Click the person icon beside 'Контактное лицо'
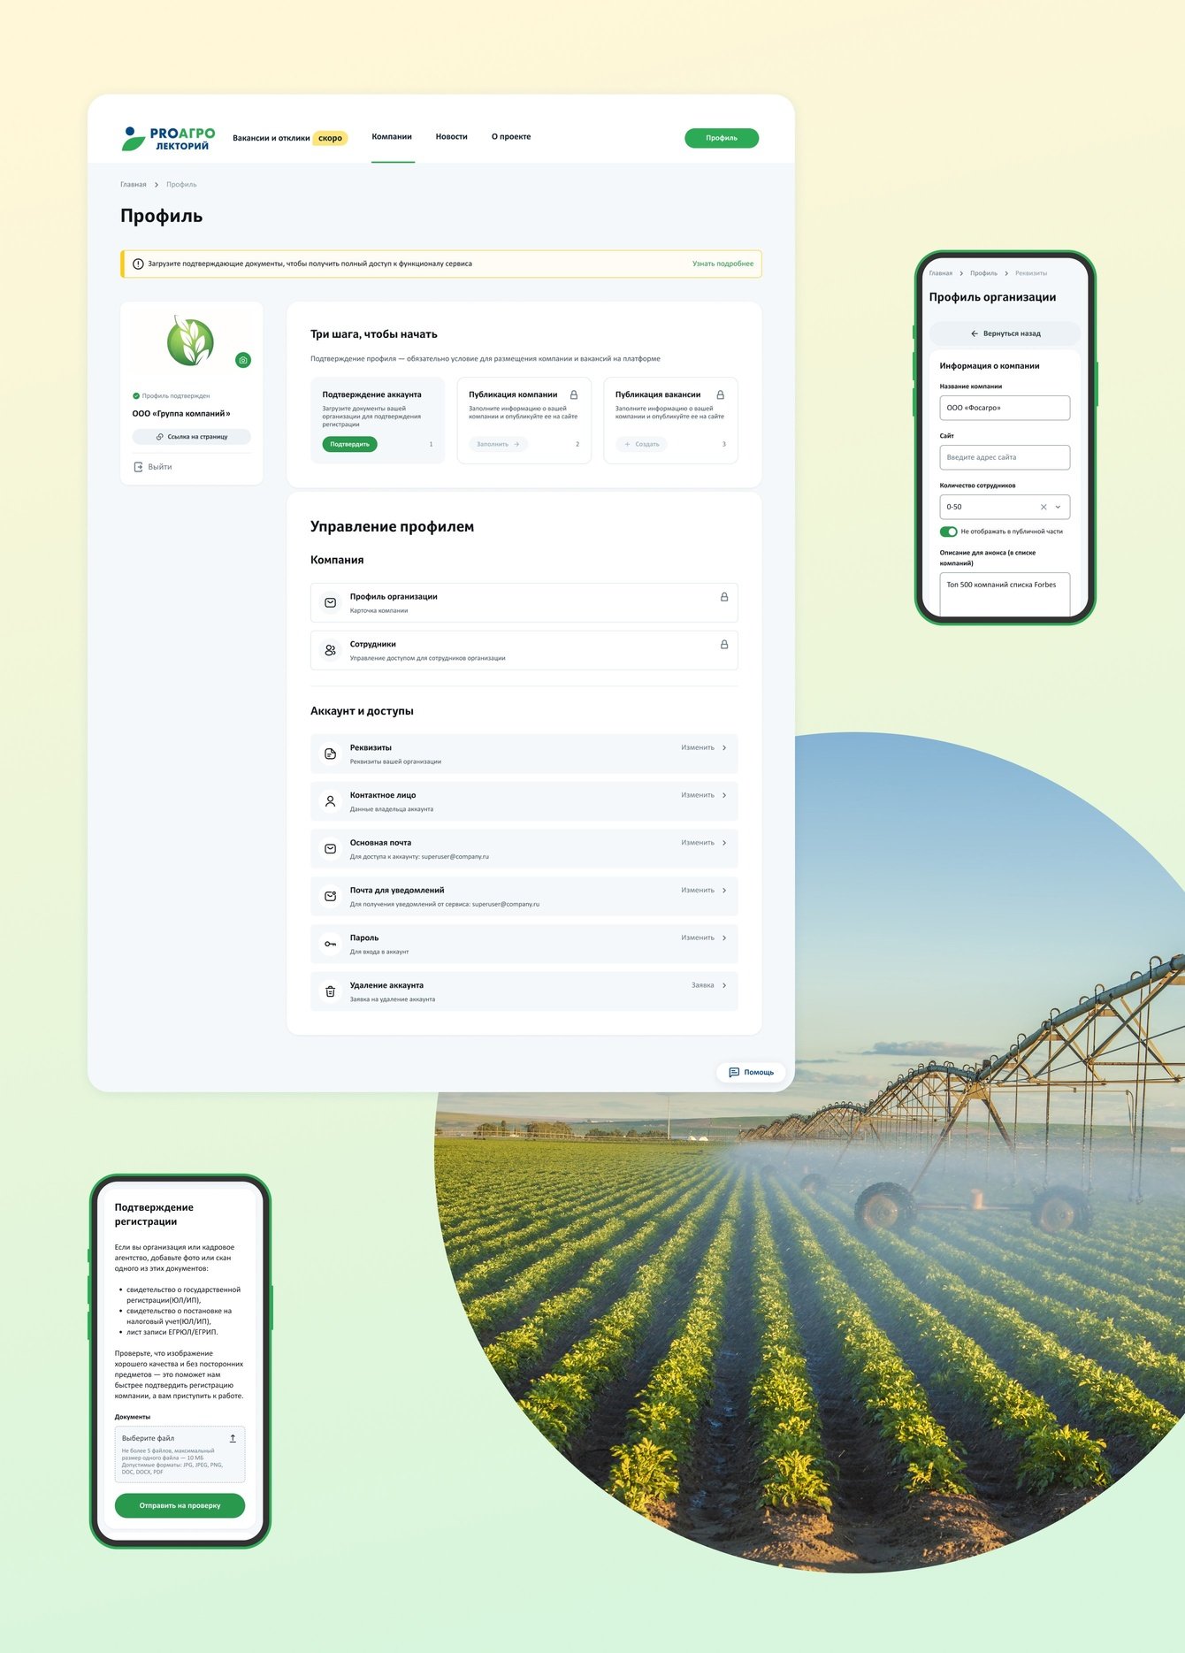Screen dimensions: 1185x1653 point(330,801)
